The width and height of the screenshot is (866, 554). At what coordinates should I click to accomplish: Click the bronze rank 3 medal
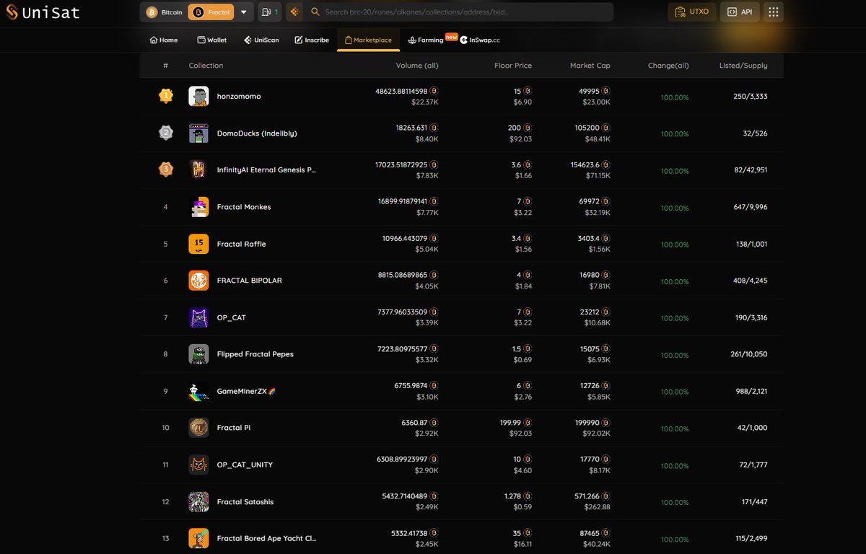pyautogui.click(x=166, y=170)
